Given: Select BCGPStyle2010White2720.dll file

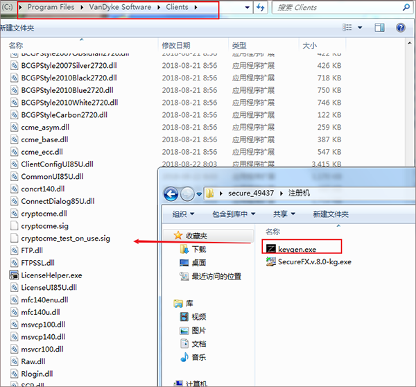Looking at the screenshot, I should click(69, 103).
